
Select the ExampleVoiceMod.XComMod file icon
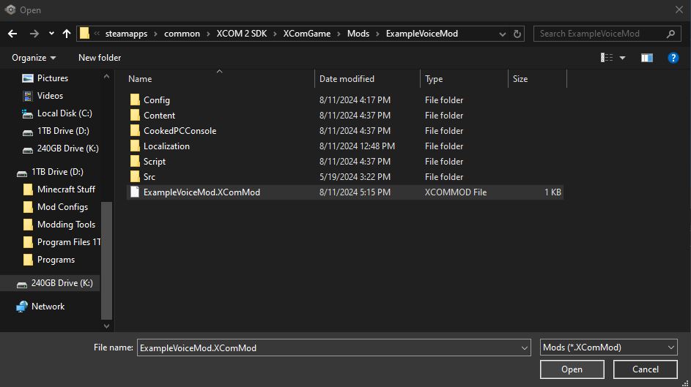pyautogui.click(x=135, y=192)
